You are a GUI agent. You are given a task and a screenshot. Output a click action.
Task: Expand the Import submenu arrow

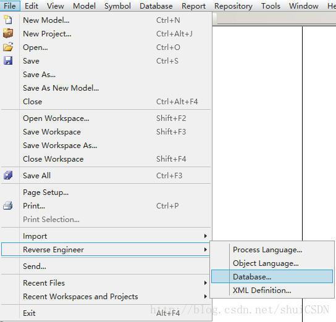pos(205,236)
